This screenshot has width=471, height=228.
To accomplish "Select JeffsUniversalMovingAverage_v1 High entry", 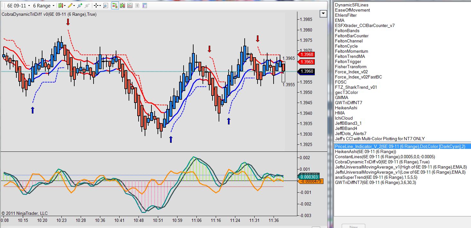I will click(x=401, y=167).
